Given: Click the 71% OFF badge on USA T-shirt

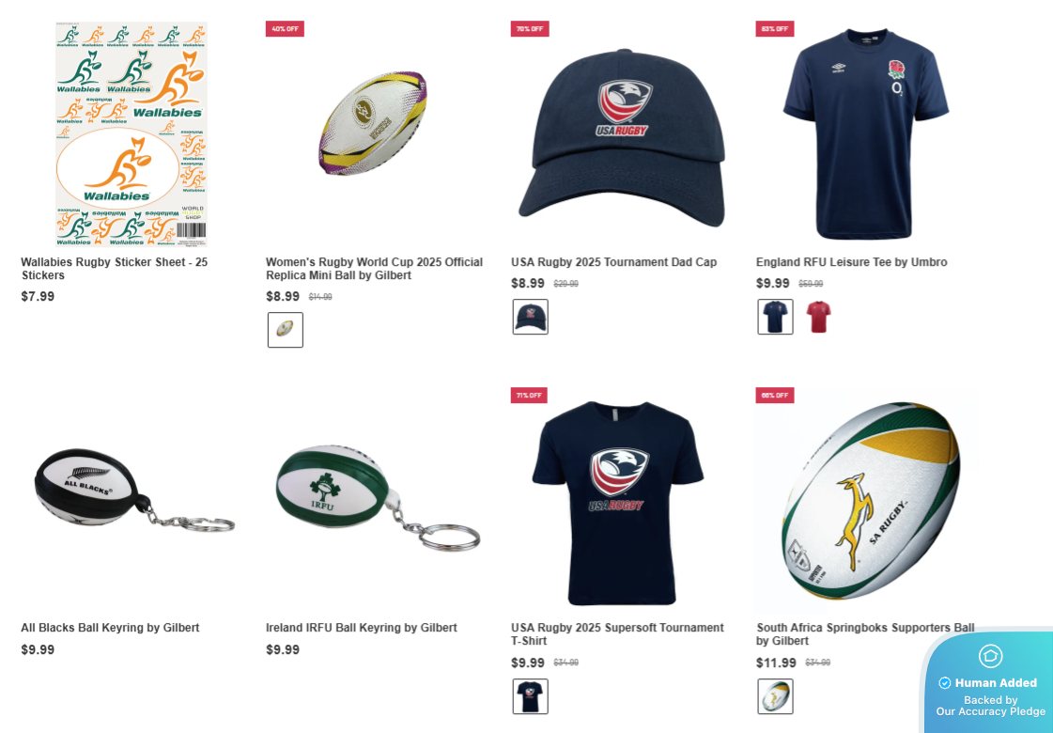Looking at the screenshot, I should coord(529,395).
